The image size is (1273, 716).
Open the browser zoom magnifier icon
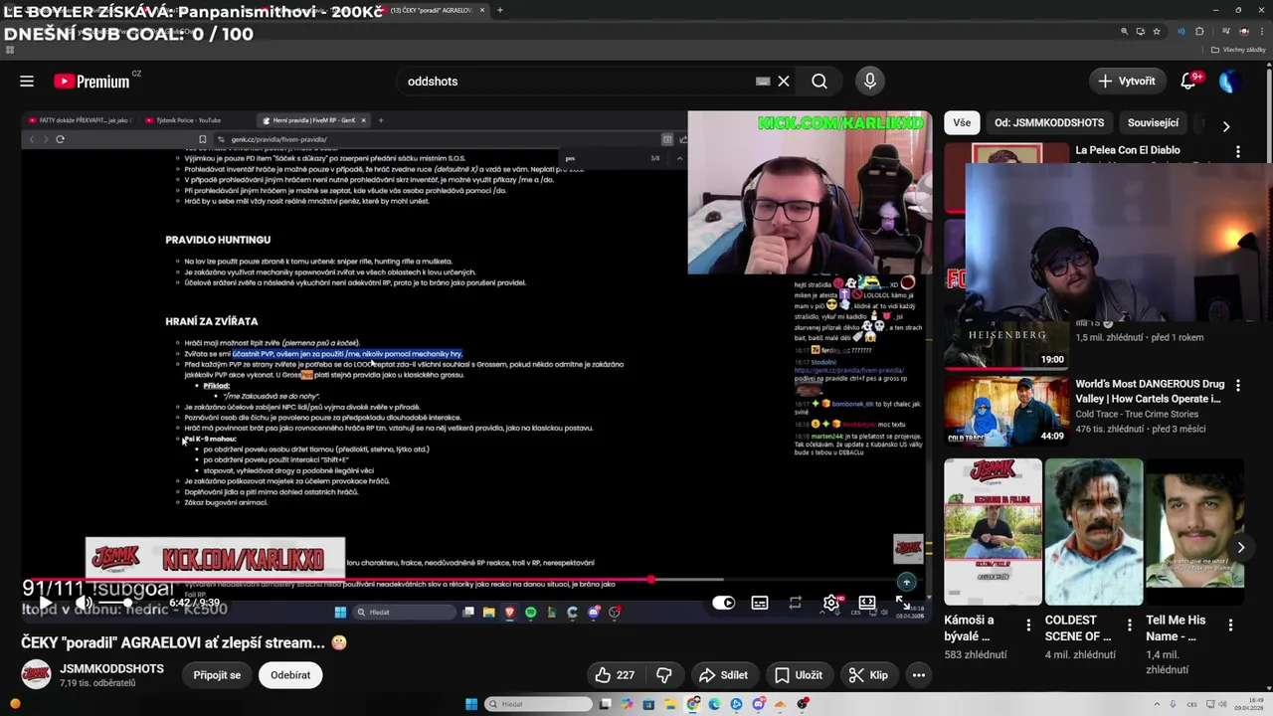1125,32
